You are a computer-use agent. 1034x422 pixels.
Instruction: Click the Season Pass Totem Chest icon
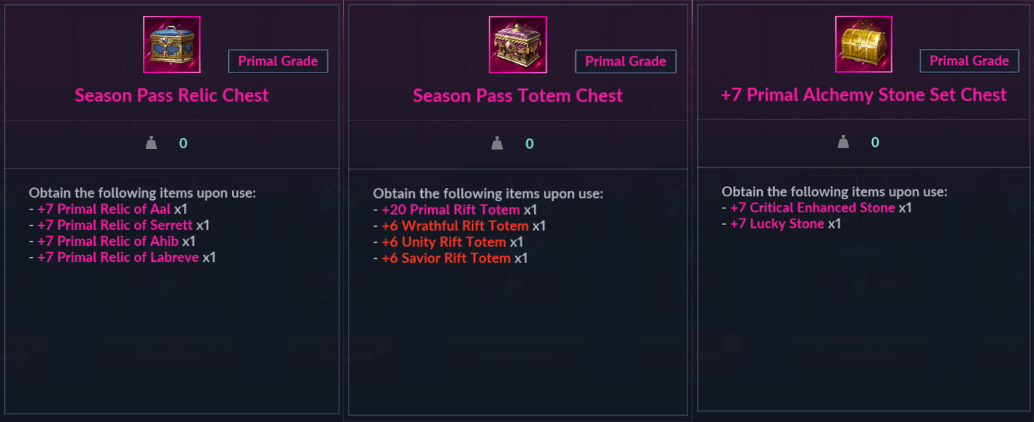(518, 45)
